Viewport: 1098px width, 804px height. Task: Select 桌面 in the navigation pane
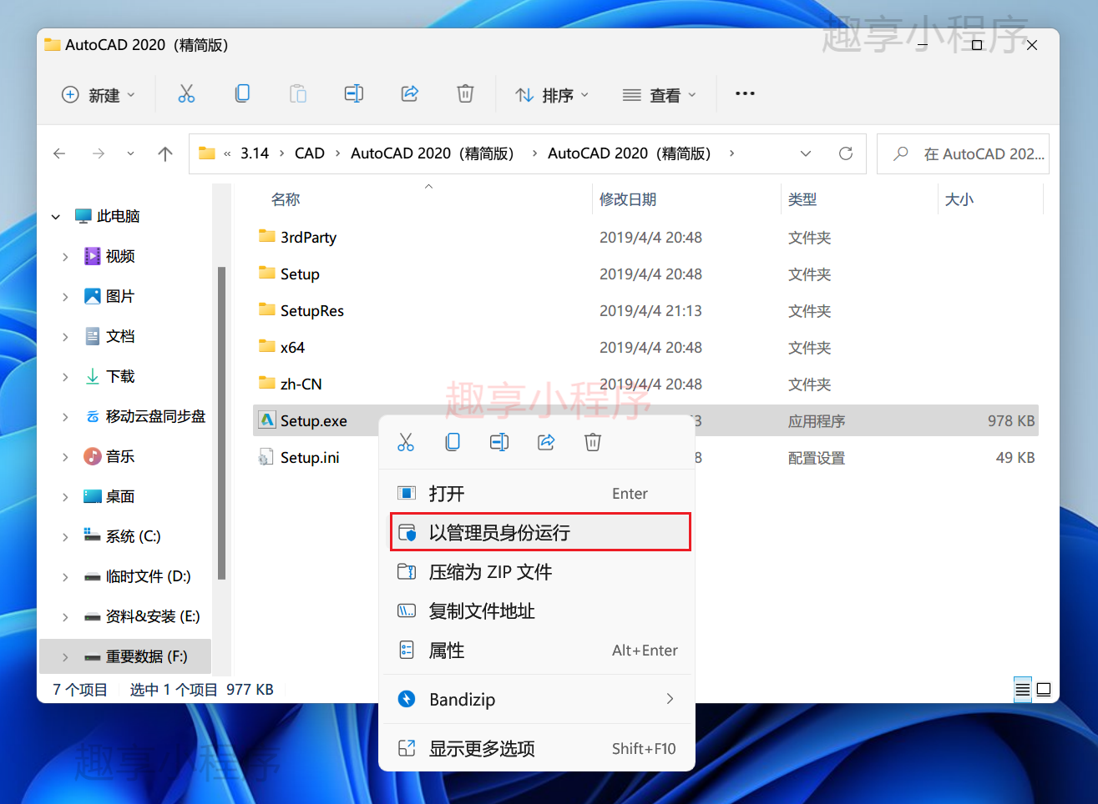click(120, 496)
